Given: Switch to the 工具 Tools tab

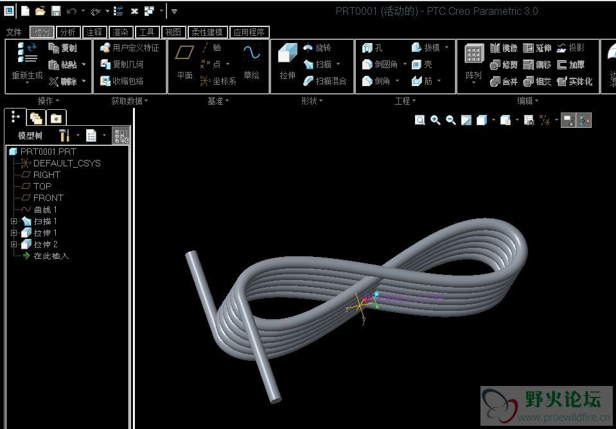Looking at the screenshot, I should [147, 32].
